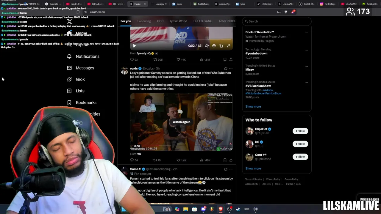Screen dimensions: 381x214
Task: Share the yoxic post
Action: (x=231, y=160)
